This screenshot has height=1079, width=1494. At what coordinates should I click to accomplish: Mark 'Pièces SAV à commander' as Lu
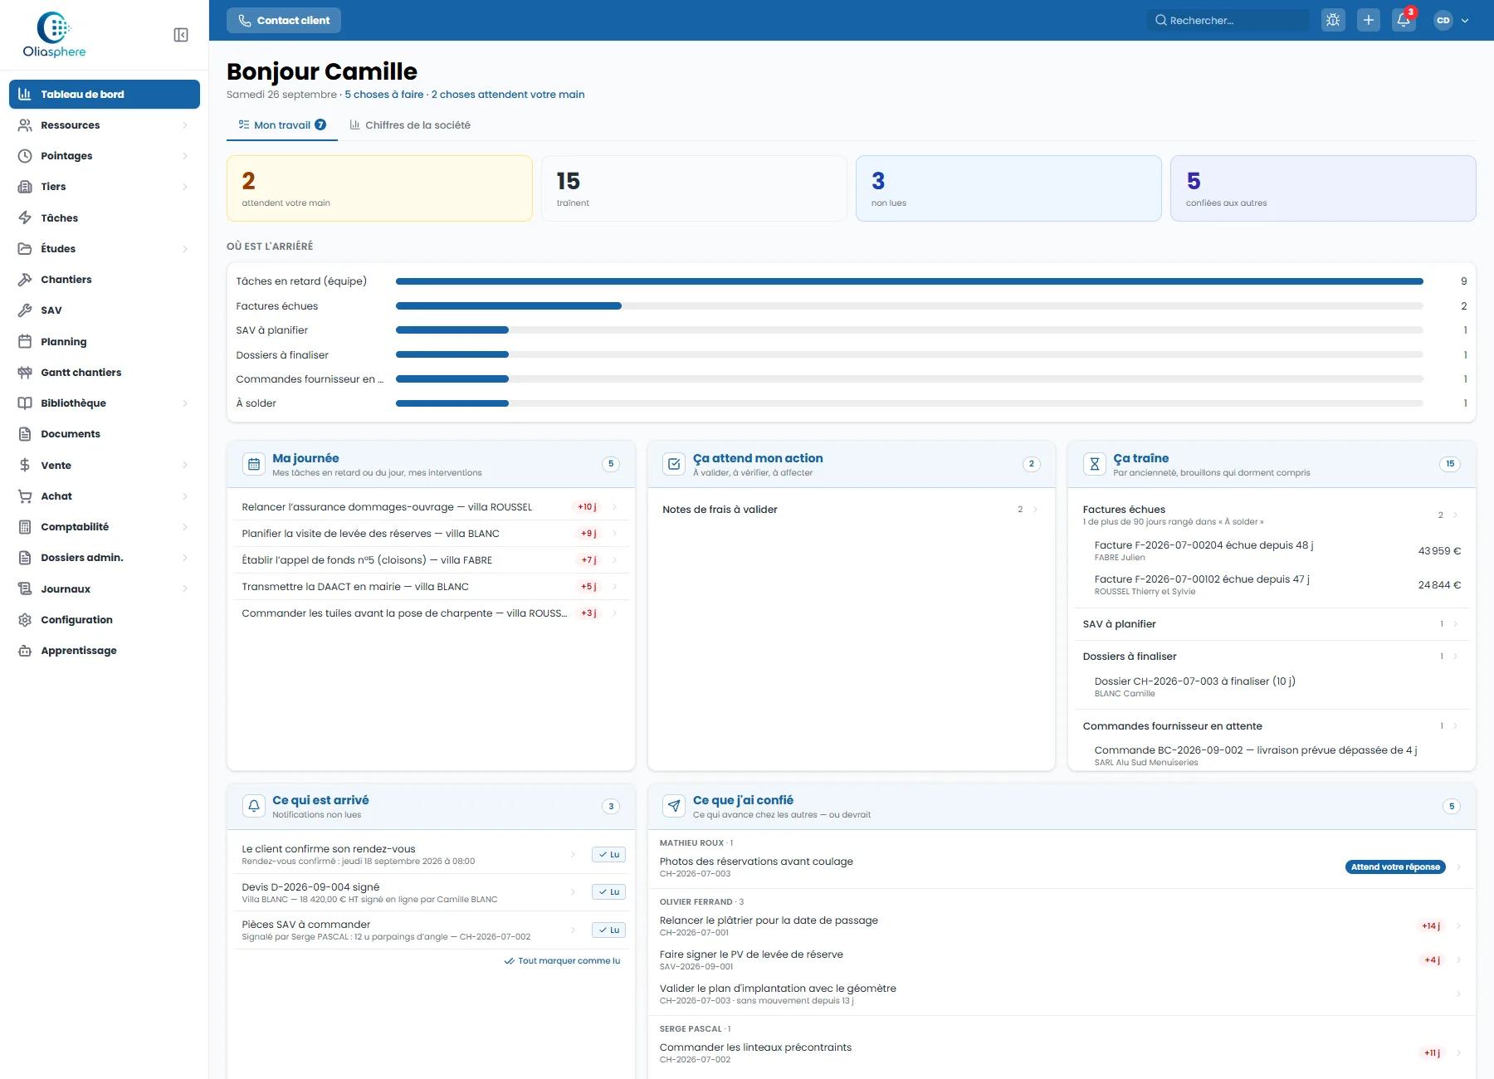click(x=608, y=930)
